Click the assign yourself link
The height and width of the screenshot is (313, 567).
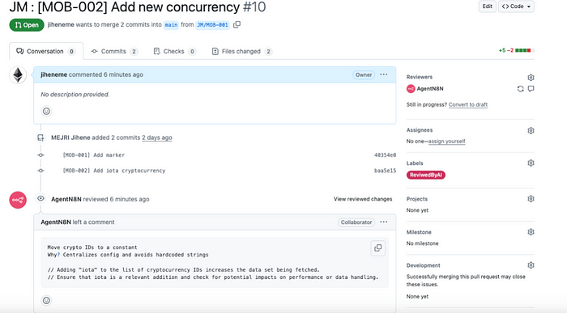pos(446,142)
